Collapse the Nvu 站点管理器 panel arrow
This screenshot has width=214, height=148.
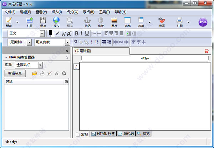(6, 57)
